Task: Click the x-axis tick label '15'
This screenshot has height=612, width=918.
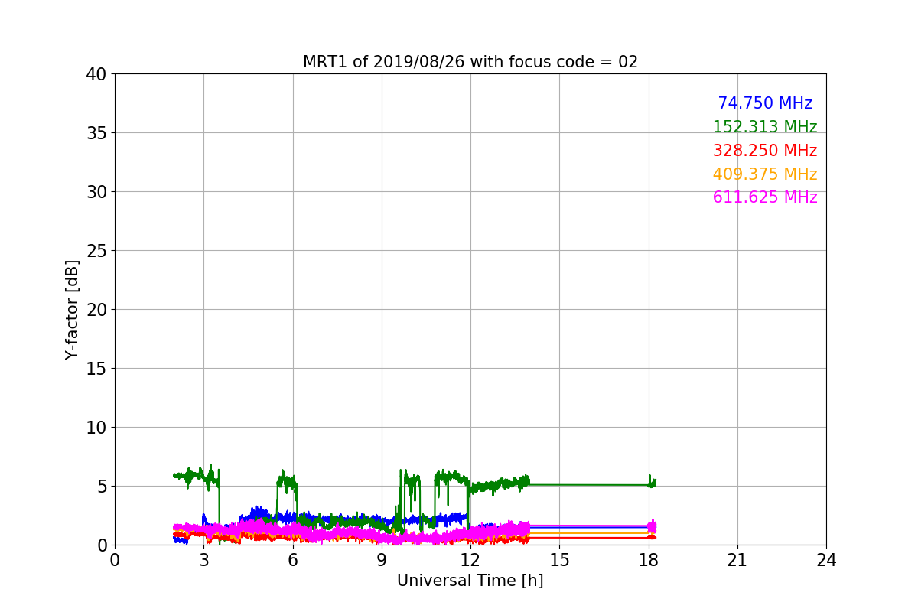Action: [559, 560]
